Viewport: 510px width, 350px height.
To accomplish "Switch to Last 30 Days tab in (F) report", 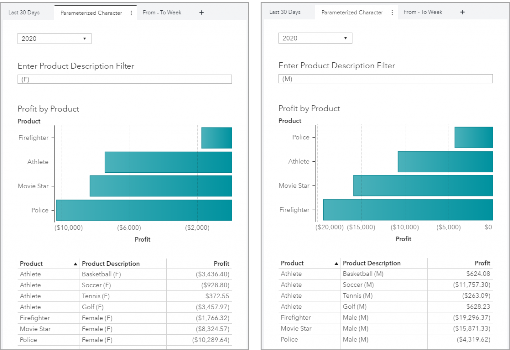I will tap(24, 13).
